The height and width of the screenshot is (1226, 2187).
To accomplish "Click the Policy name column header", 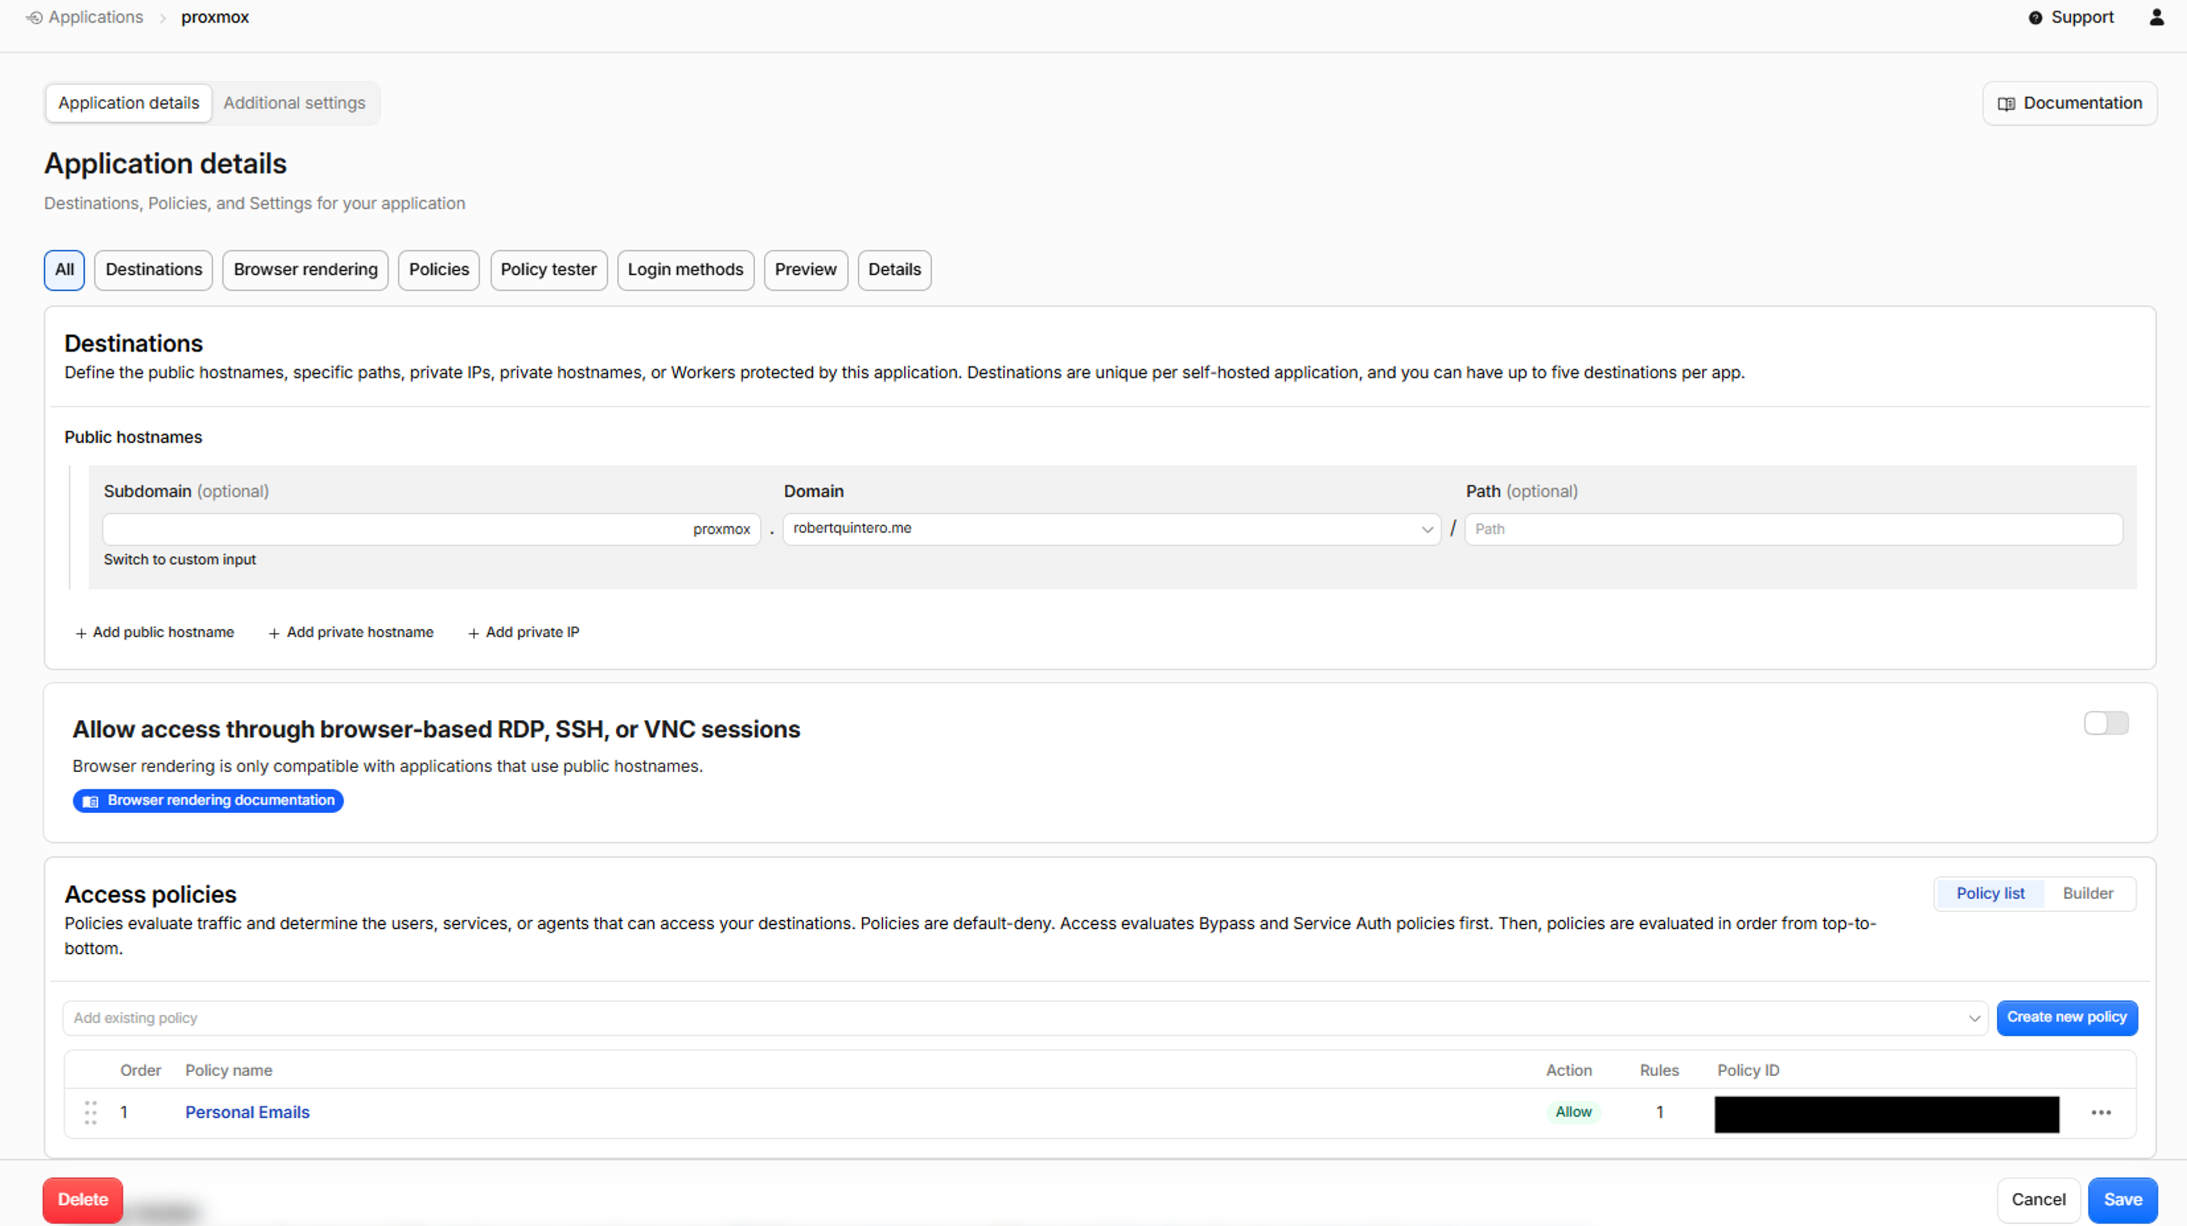I will (x=228, y=1071).
